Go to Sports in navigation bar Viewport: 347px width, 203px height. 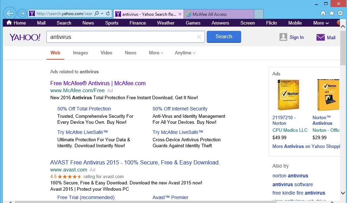[112, 23]
